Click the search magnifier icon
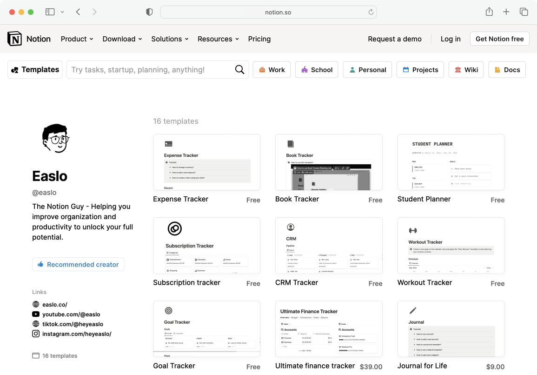 coord(239,70)
